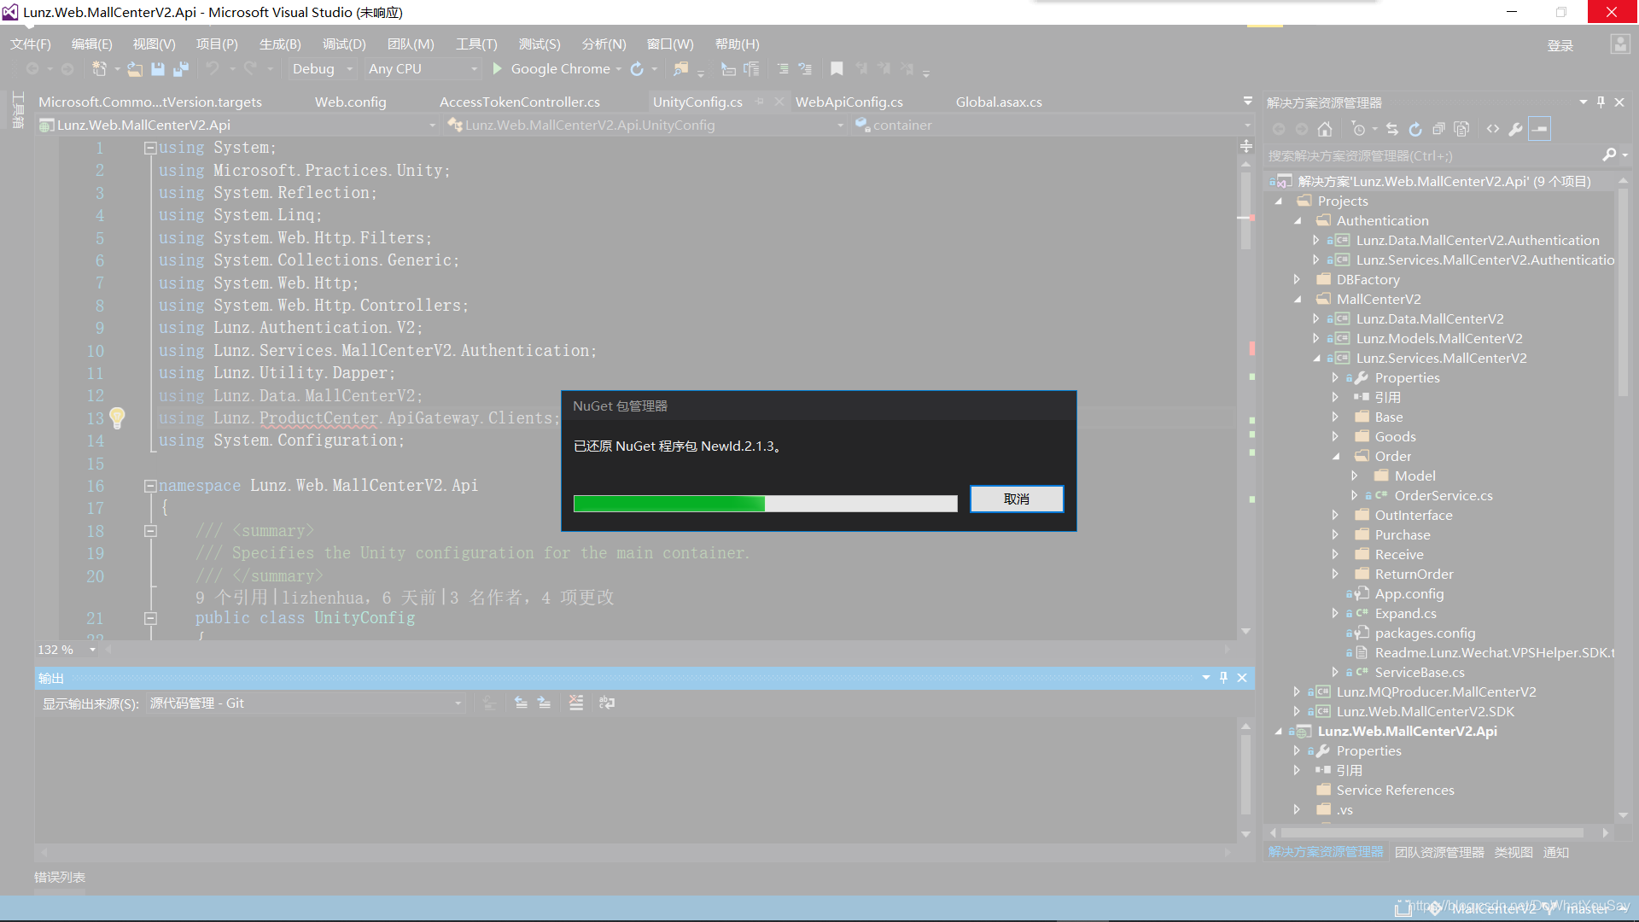Toggle a bookmark with the bookmark icon

pyautogui.click(x=837, y=69)
